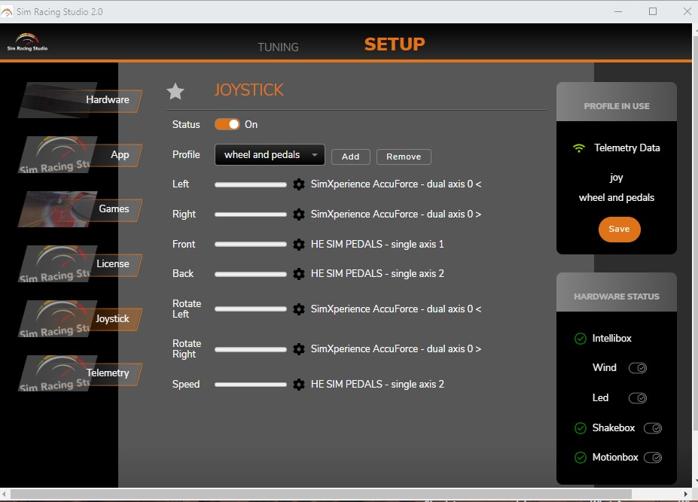
Task: Click the star icon beside JOYSTICK heading
Action: pyautogui.click(x=175, y=91)
